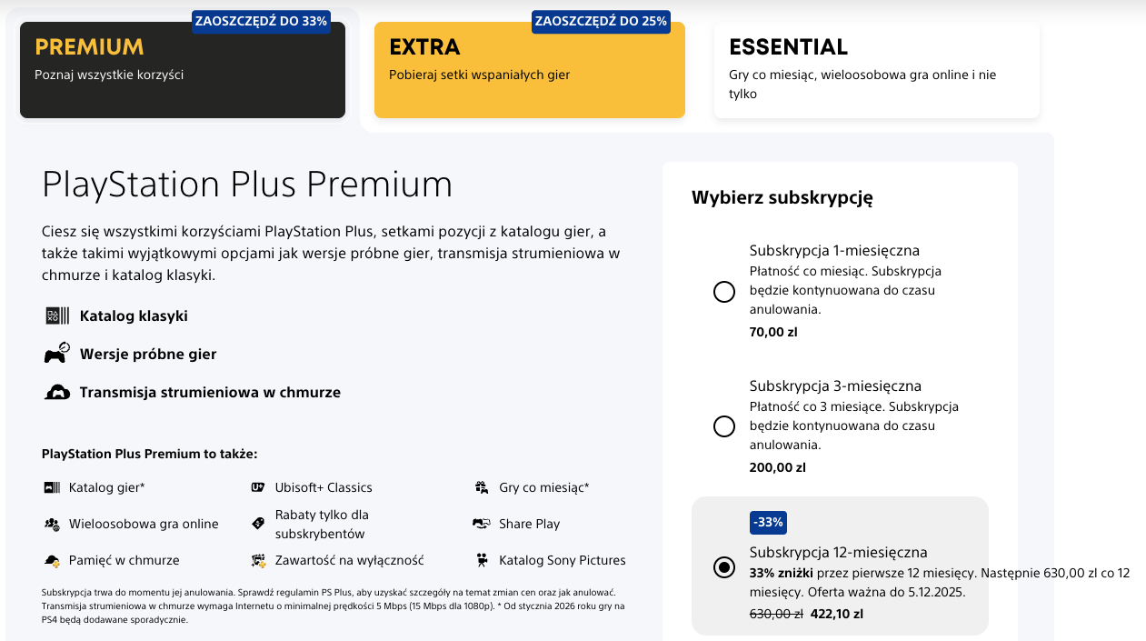This screenshot has width=1146, height=641.
Task: Click the Zaoszczędź do 25% badge
Action: 601,21
